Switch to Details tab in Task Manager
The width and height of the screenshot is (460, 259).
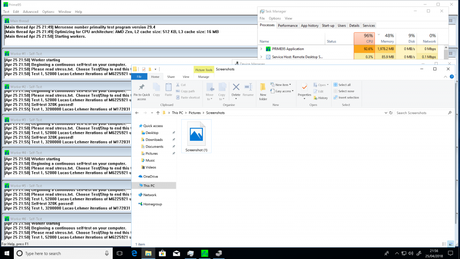click(354, 25)
